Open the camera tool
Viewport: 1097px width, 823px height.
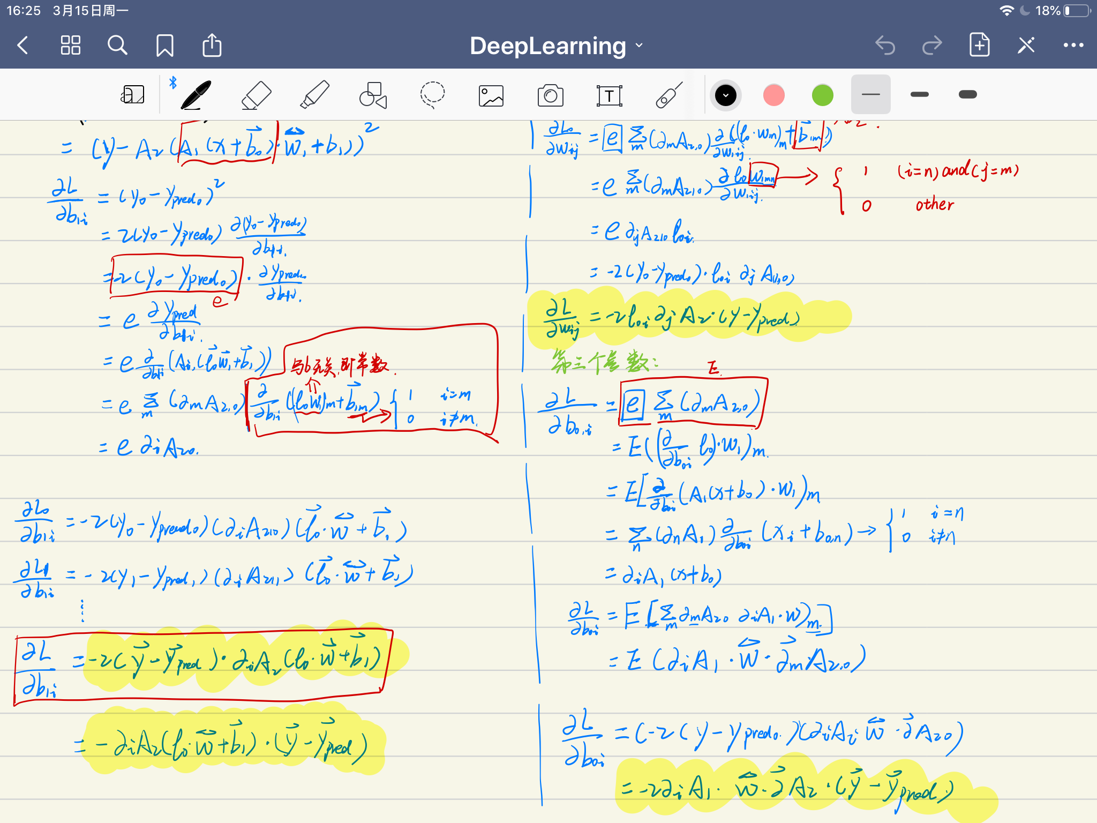(x=550, y=95)
